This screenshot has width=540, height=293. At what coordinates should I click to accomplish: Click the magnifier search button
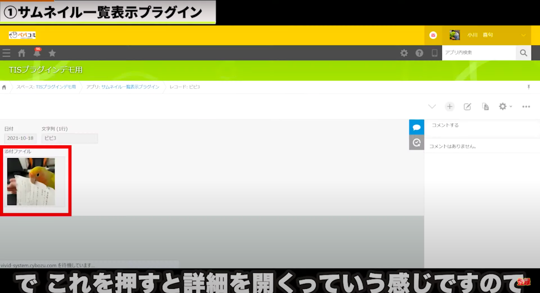click(523, 53)
